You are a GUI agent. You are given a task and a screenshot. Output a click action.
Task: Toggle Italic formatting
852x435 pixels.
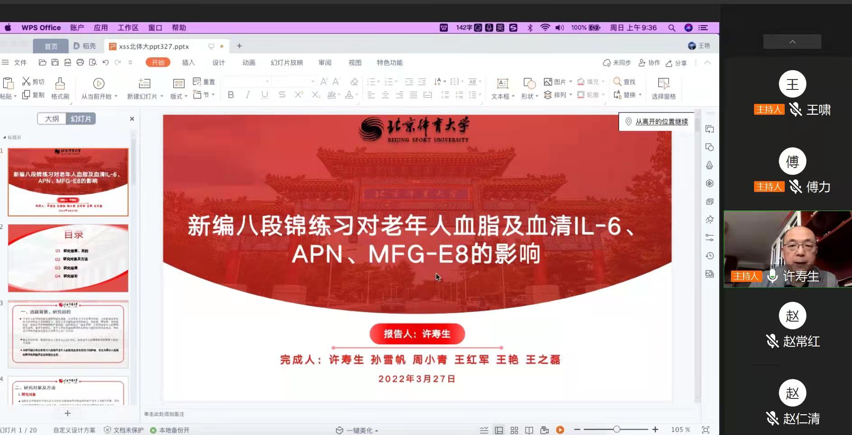(x=247, y=95)
